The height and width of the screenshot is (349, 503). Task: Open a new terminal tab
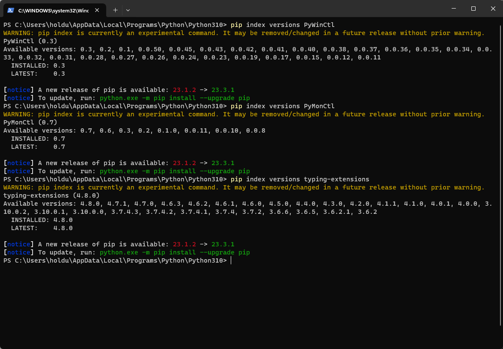point(115,10)
